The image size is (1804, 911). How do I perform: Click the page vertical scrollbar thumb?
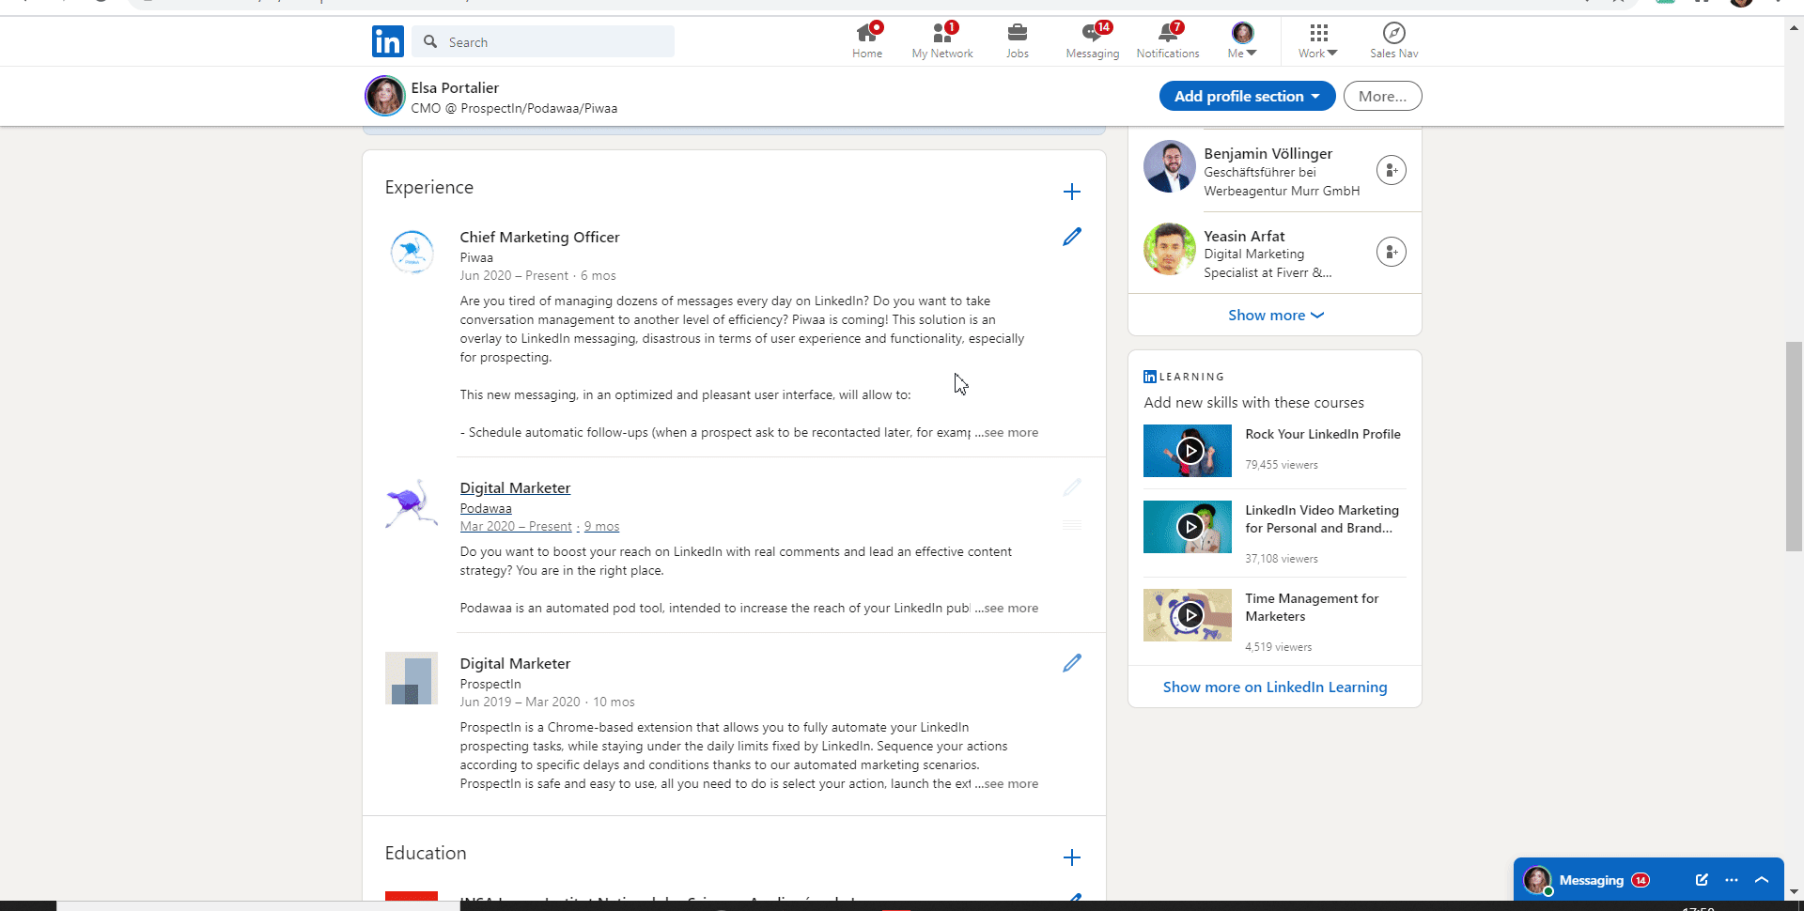(1794, 447)
